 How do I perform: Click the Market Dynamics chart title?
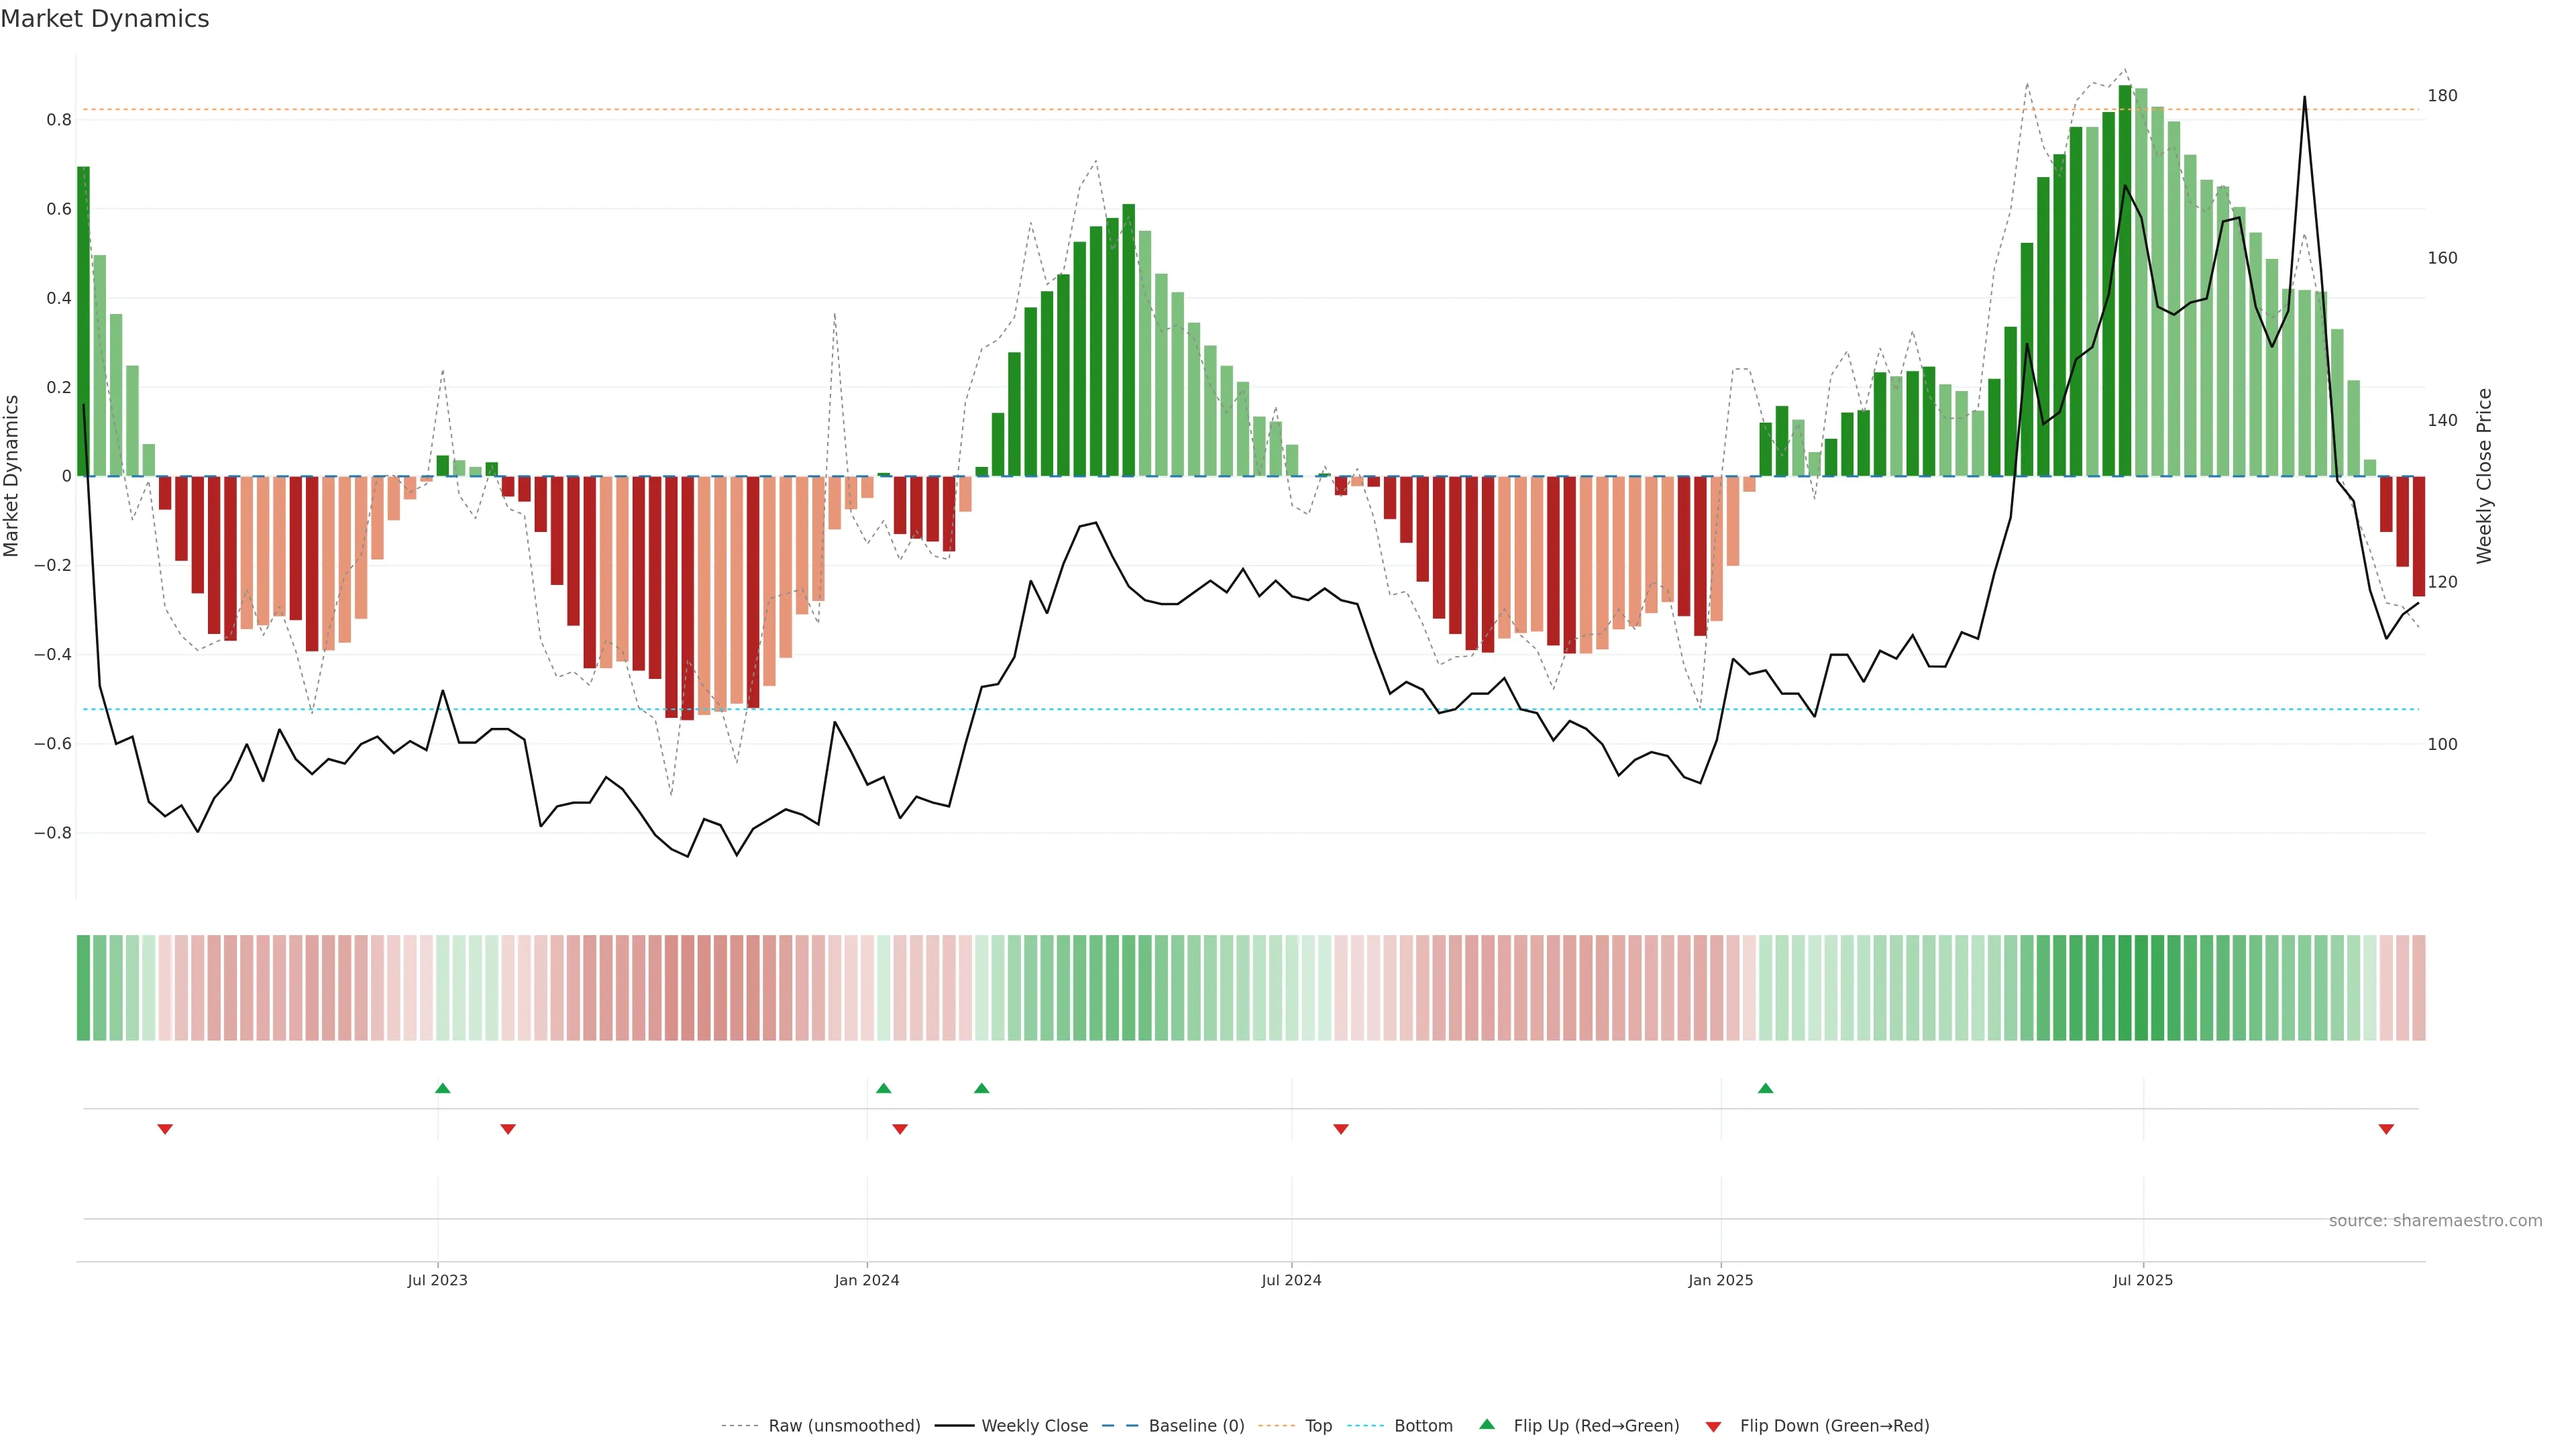105,19
